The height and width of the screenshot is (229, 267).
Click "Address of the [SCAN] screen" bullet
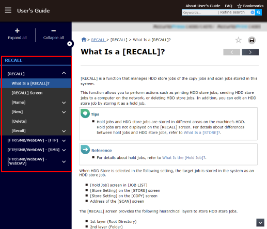[117, 201]
